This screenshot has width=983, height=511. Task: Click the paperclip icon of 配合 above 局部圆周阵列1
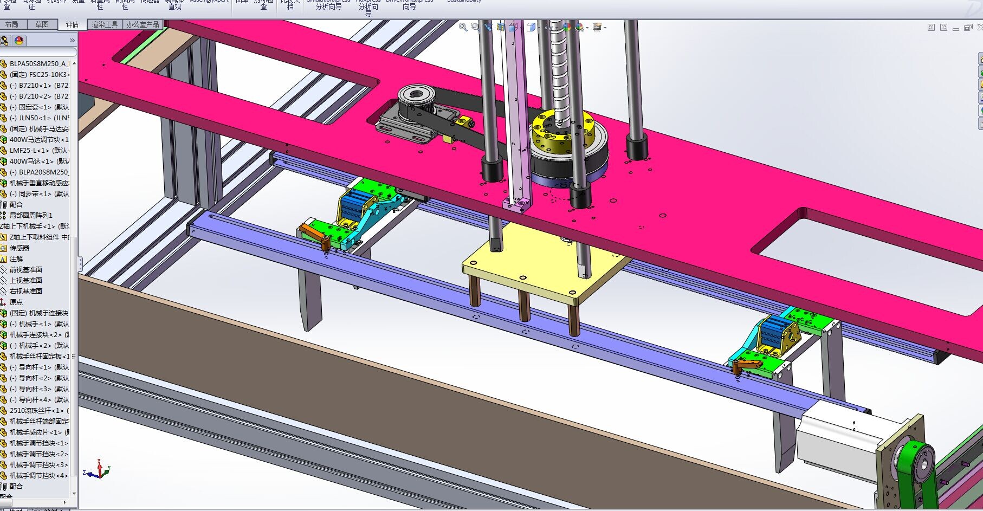[3, 204]
